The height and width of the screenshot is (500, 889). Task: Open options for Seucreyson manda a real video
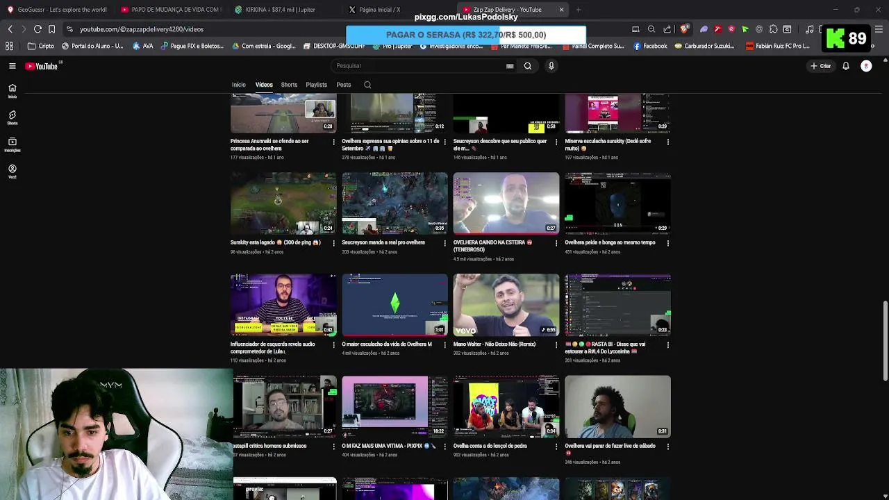pos(445,243)
